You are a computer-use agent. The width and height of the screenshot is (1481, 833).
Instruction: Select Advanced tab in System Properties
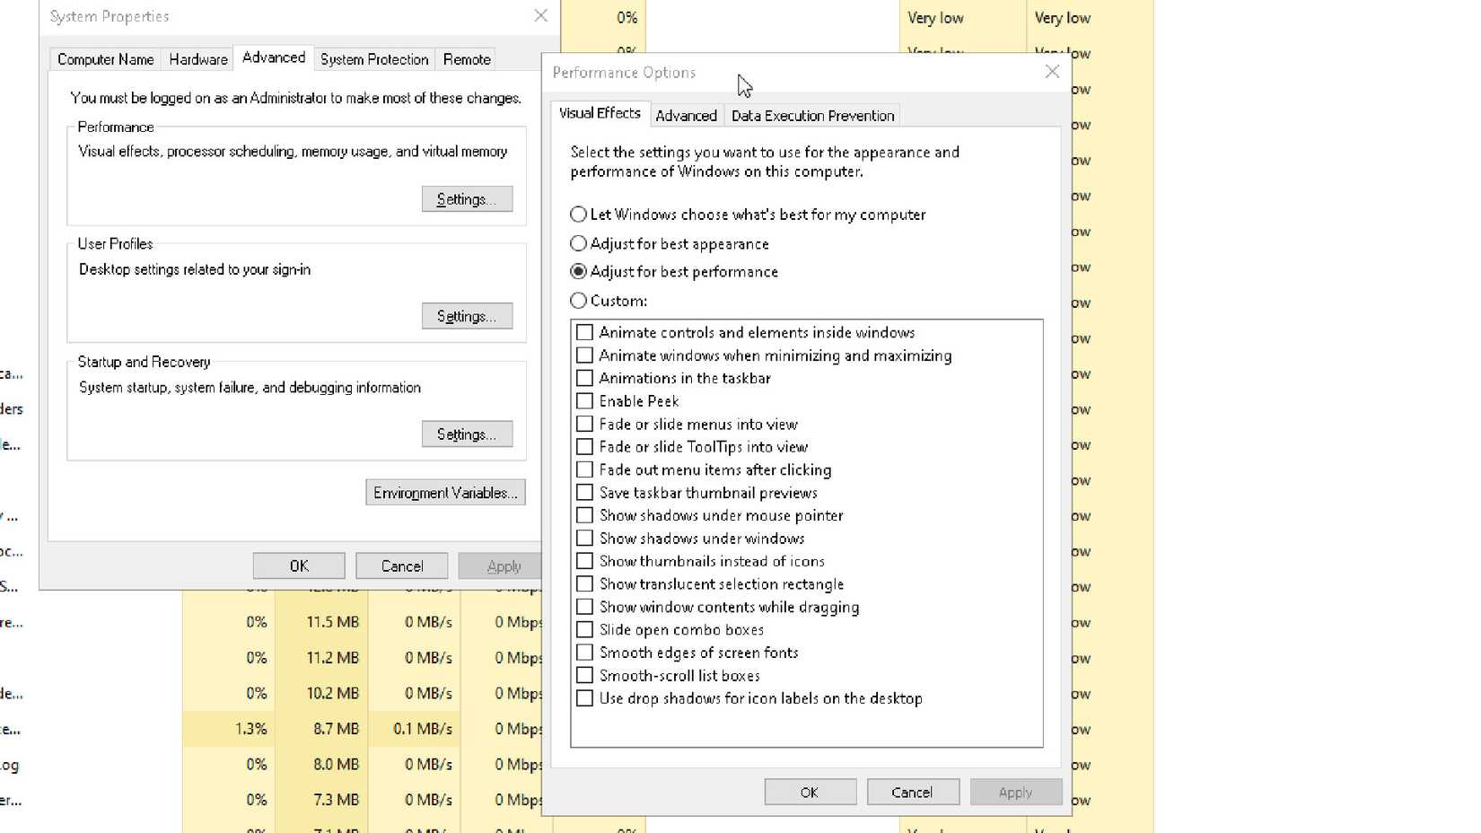(x=274, y=57)
